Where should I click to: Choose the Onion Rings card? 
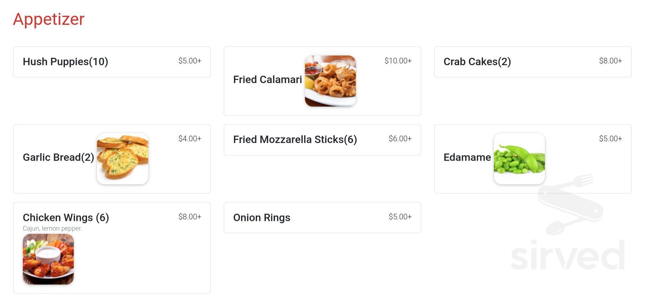[322, 217]
